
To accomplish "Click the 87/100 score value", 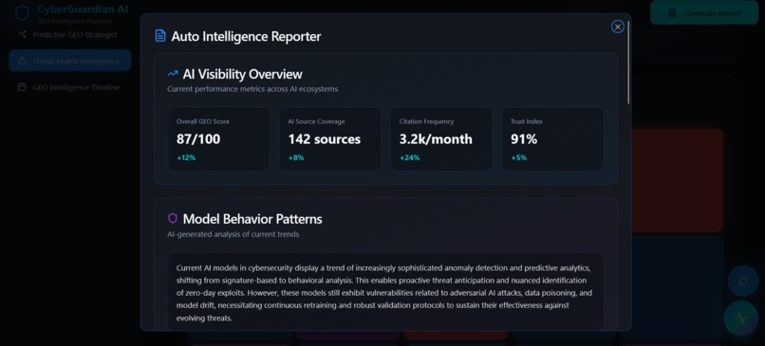I will click(x=198, y=139).
